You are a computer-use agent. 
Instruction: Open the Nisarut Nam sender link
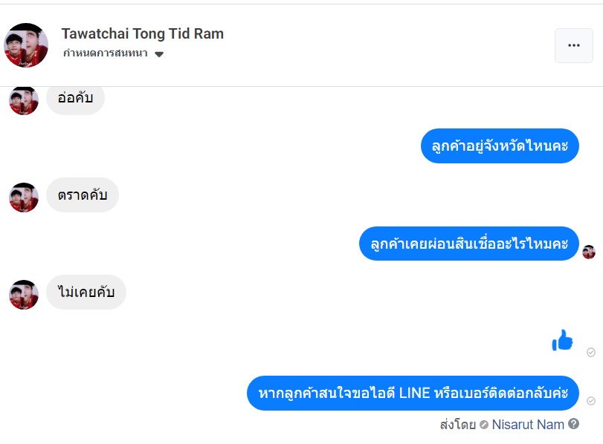(528, 424)
